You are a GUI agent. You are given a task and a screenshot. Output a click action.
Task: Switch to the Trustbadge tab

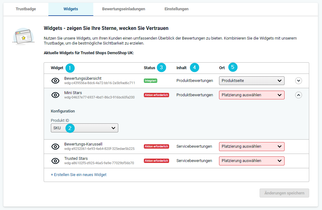[x=26, y=9]
